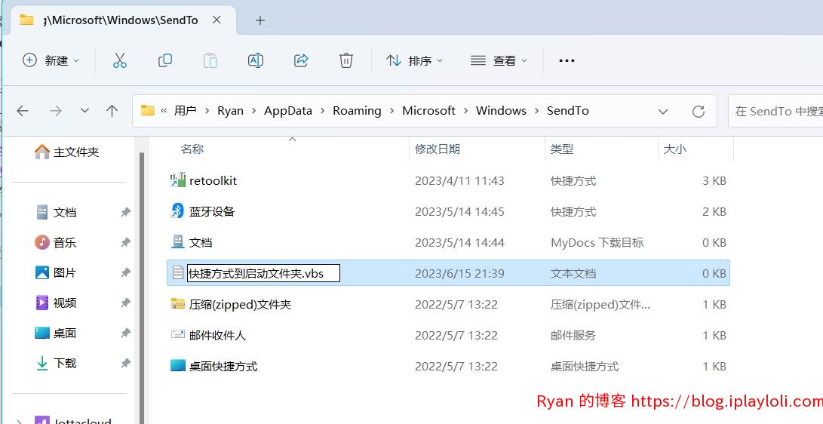Viewport: 823px width, 424px height.
Task: Go up one folder level arrow
Action: [112, 111]
